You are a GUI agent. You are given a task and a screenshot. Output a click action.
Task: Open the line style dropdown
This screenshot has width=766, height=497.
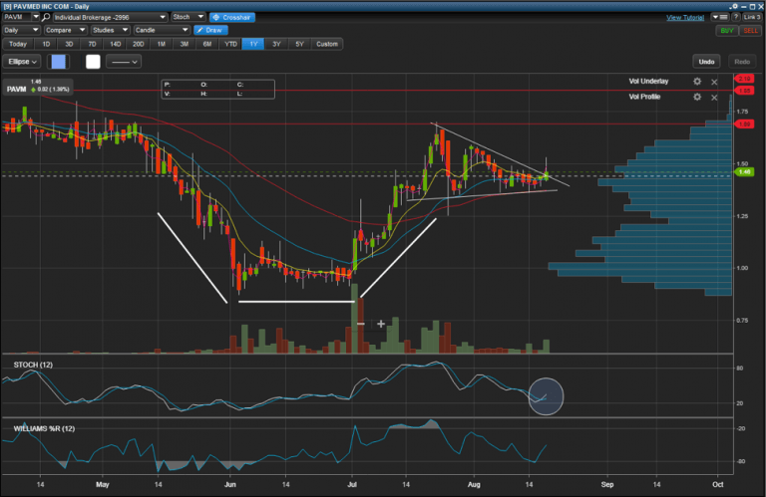pyautogui.click(x=124, y=62)
